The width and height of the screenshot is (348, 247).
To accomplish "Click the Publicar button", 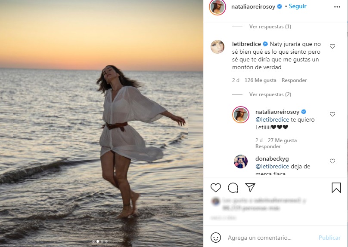I will 329,238.
